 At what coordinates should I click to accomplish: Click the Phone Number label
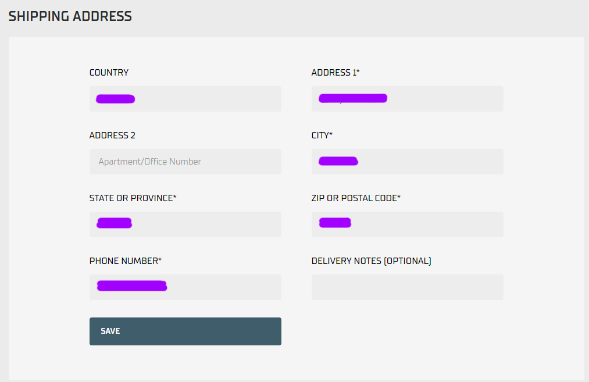pos(123,261)
